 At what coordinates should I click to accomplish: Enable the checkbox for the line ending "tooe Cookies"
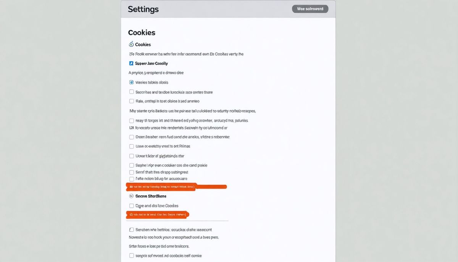(x=132, y=206)
